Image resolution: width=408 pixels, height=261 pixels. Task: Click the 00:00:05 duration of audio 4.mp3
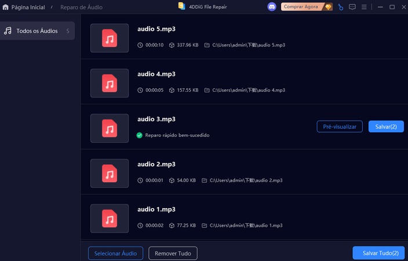click(x=155, y=90)
